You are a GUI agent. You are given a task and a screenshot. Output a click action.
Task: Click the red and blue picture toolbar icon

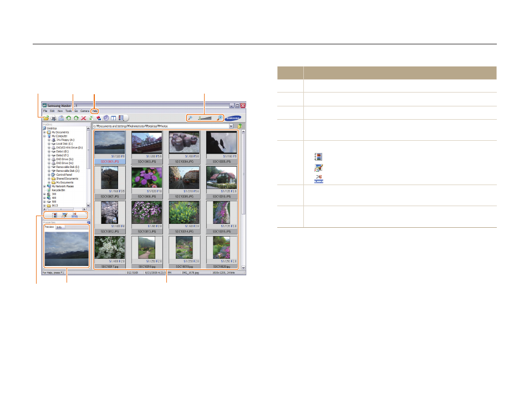click(x=99, y=118)
